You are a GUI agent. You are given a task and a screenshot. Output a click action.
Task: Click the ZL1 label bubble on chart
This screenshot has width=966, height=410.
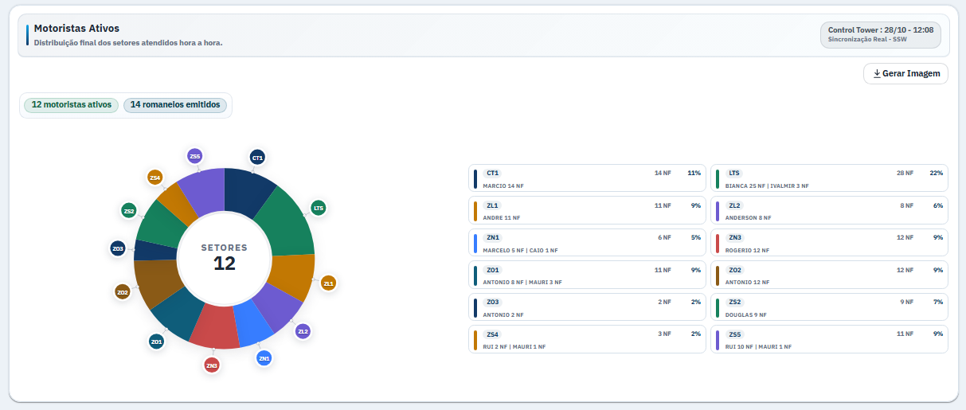click(328, 283)
